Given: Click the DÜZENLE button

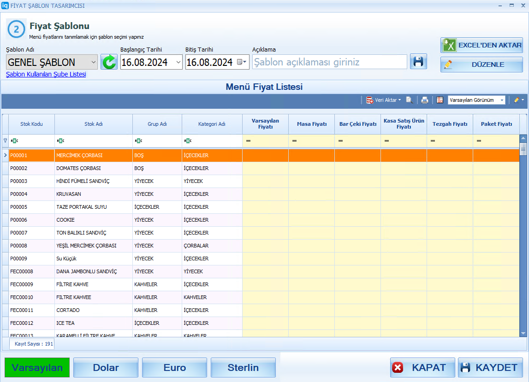Looking at the screenshot, I should point(482,65).
